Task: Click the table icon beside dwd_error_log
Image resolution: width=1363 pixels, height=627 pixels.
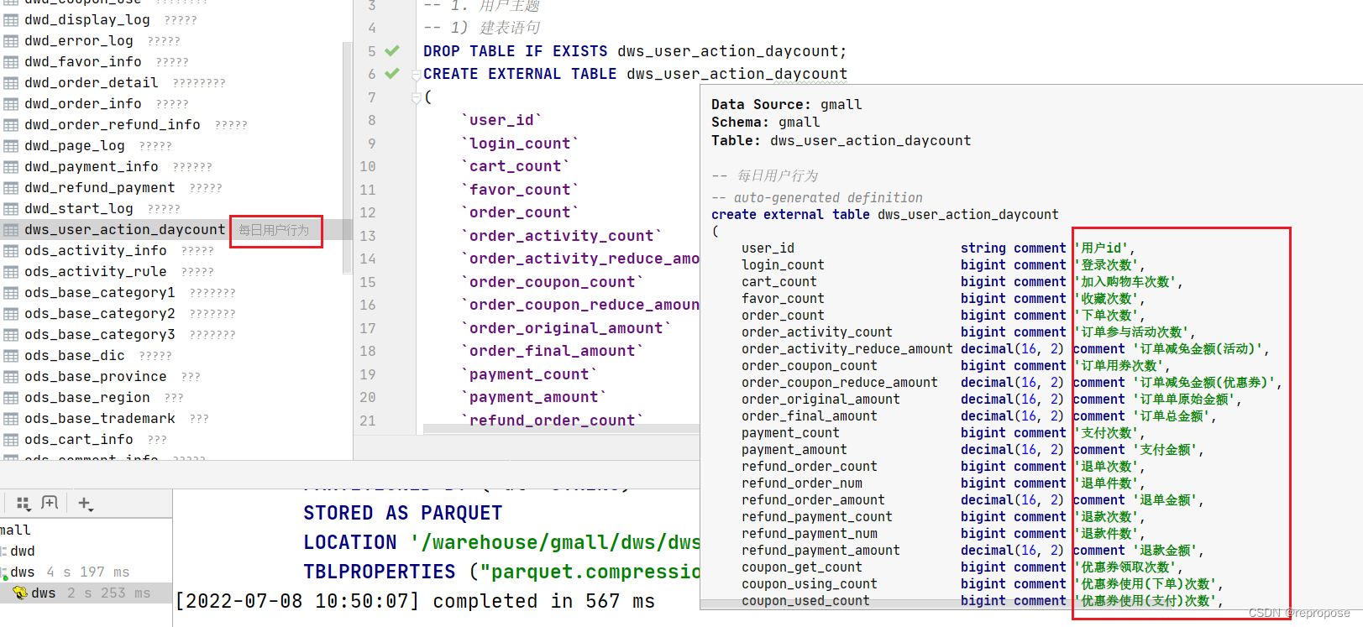Action: (x=11, y=40)
